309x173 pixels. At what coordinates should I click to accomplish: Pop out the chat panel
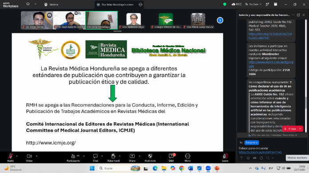pos(298,15)
